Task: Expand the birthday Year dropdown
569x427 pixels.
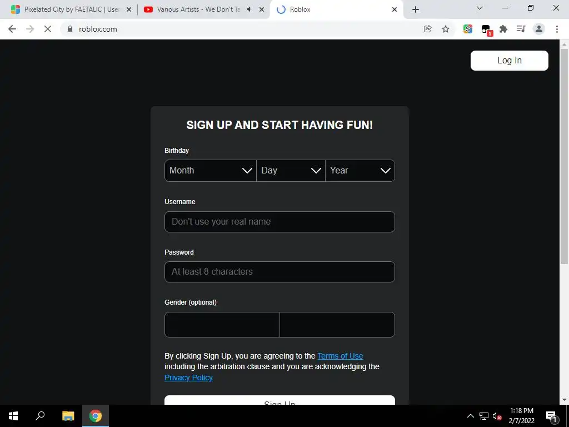Action: tap(360, 171)
